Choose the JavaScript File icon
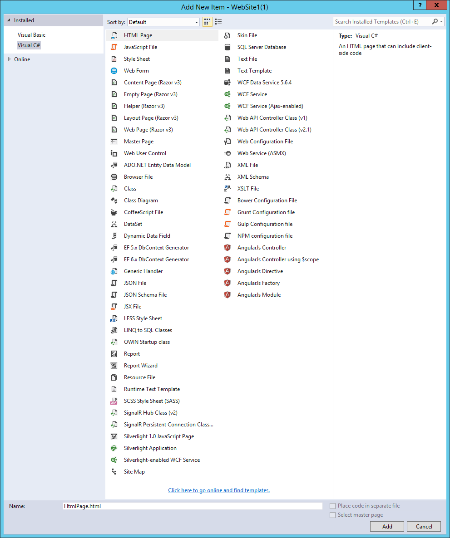 [114, 47]
